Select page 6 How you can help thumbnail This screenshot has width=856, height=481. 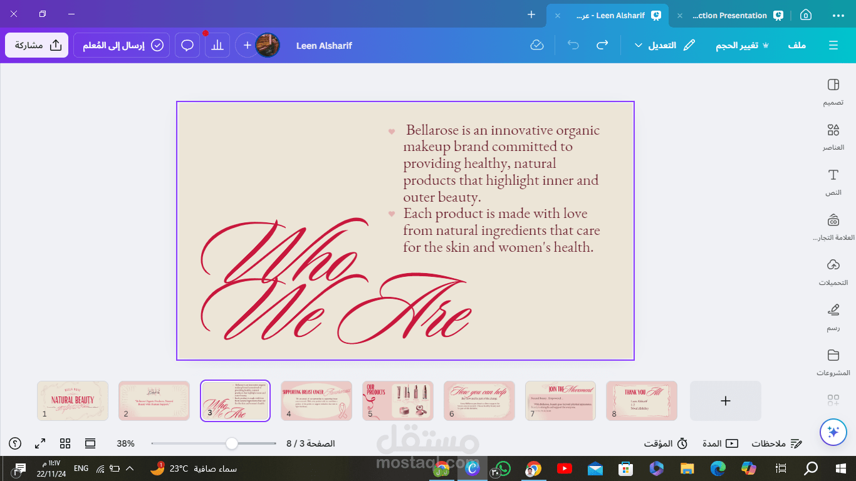click(479, 401)
